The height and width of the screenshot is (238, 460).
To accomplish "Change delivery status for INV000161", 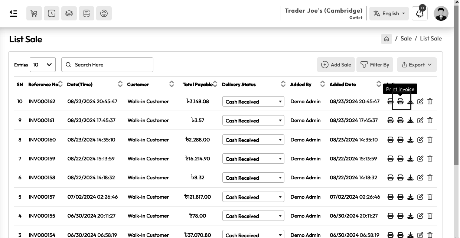I will coord(253,120).
